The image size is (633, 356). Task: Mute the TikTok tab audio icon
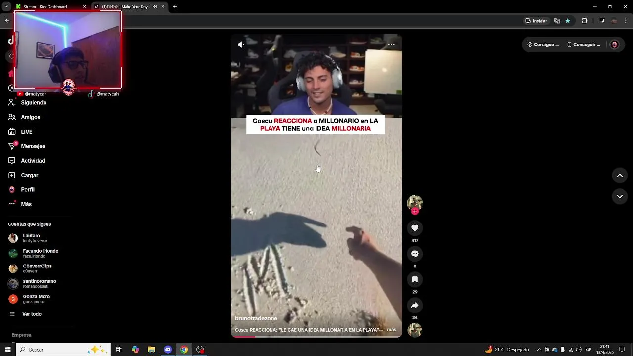pos(155,7)
